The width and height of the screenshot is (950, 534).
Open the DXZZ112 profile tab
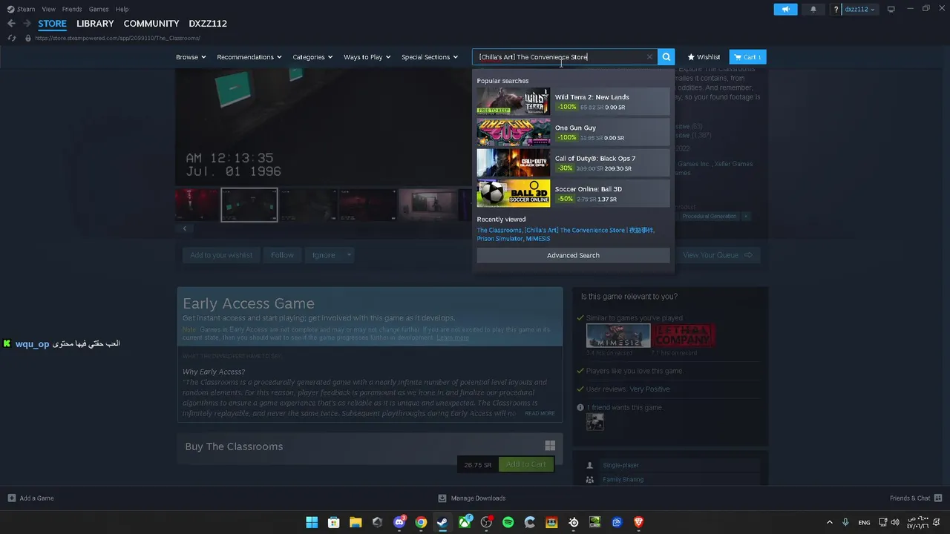click(x=208, y=24)
